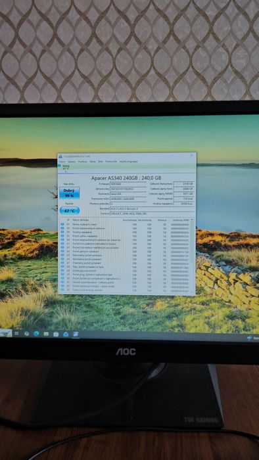The image size is (259, 460).
Task: Click the blue status icon of attribute 0C
Action: pos(62,236)
